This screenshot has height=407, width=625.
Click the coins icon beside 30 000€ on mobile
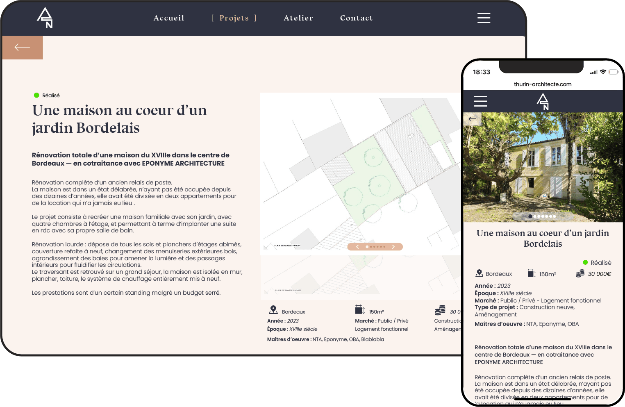pos(579,274)
